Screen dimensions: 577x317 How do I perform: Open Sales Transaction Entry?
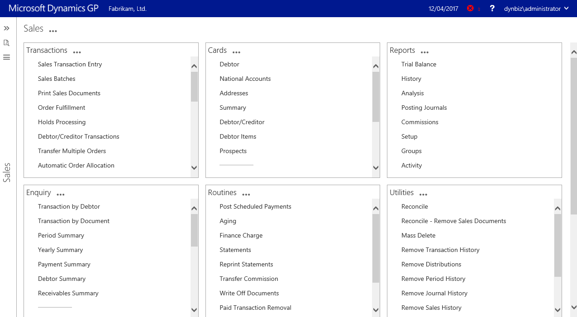click(70, 64)
